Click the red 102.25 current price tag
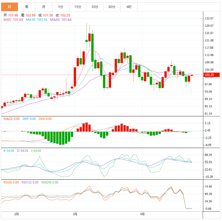The image size is (222, 221). tap(211, 75)
